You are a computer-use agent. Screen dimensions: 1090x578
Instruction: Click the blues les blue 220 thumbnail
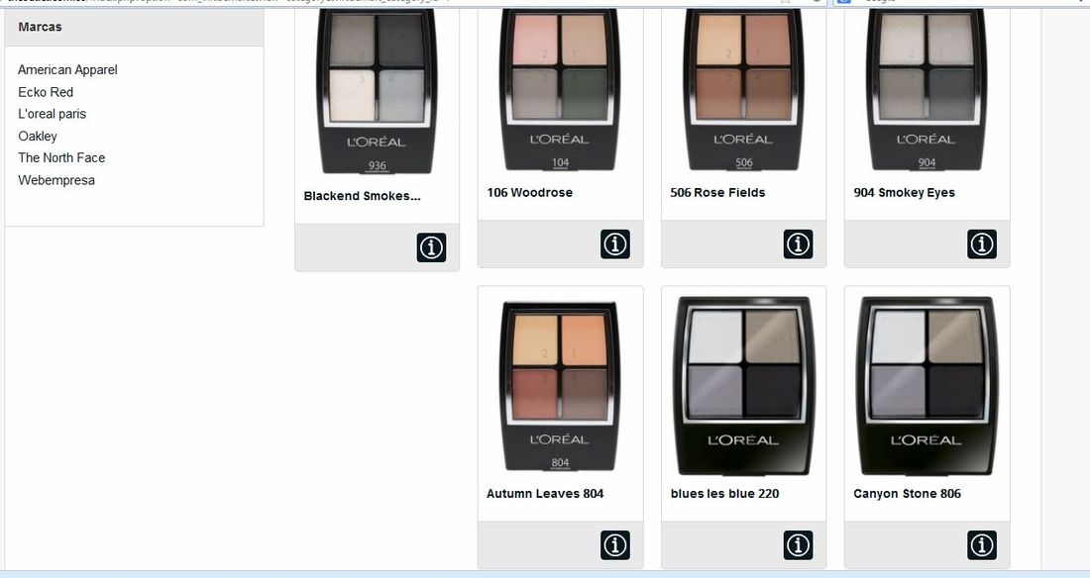coord(743,386)
